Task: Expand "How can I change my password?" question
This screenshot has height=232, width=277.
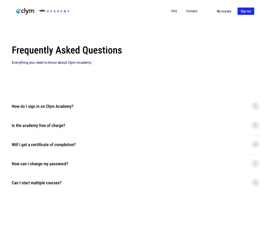Action: 40,164
